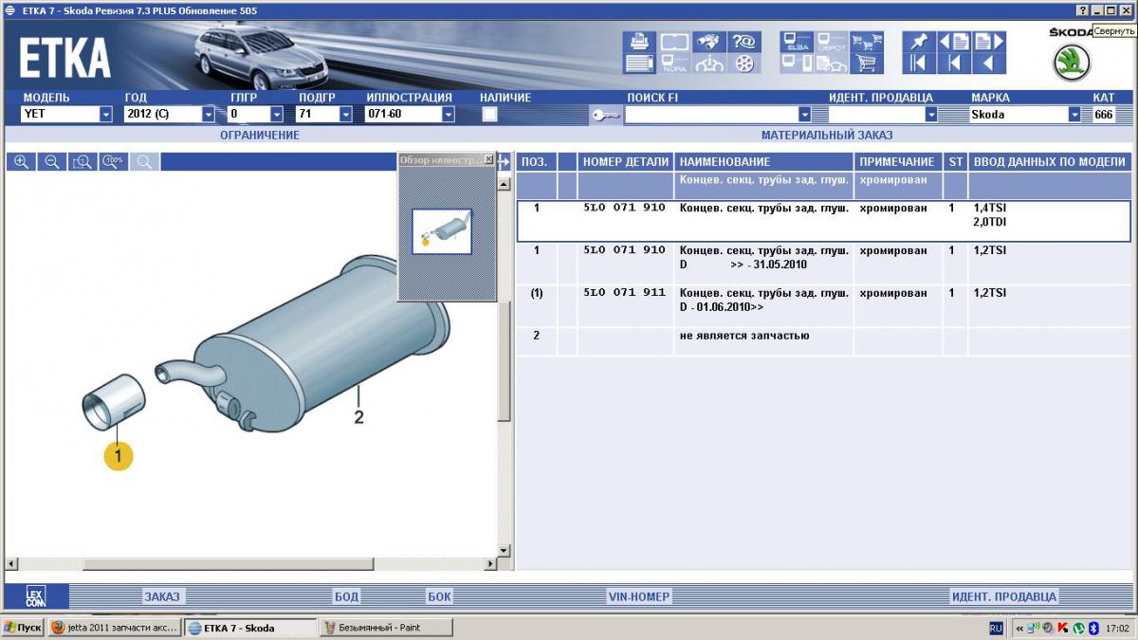The width and height of the screenshot is (1138, 640).
Task: Reset illustration zoom to 100%
Action: (x=114, y=162)
